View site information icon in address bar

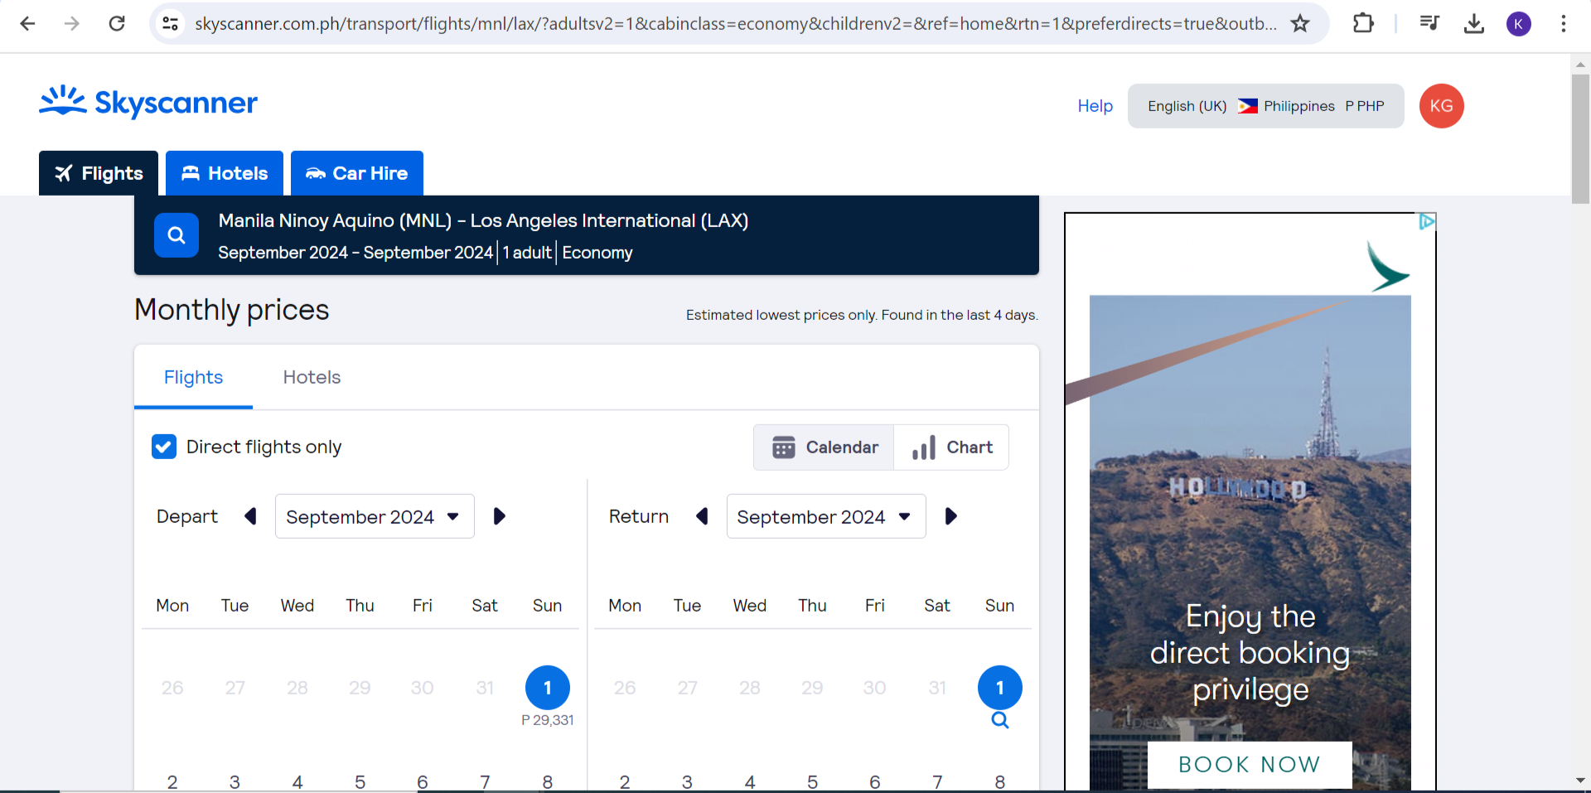[x=171, y=23]
